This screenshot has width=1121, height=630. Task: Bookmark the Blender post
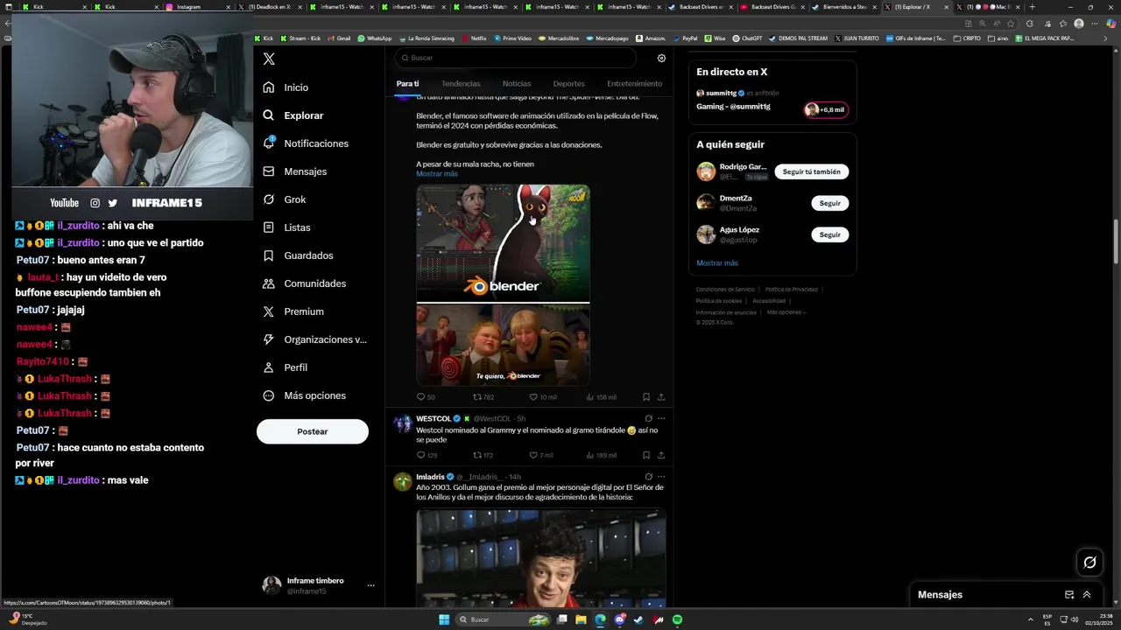point(646,397)
